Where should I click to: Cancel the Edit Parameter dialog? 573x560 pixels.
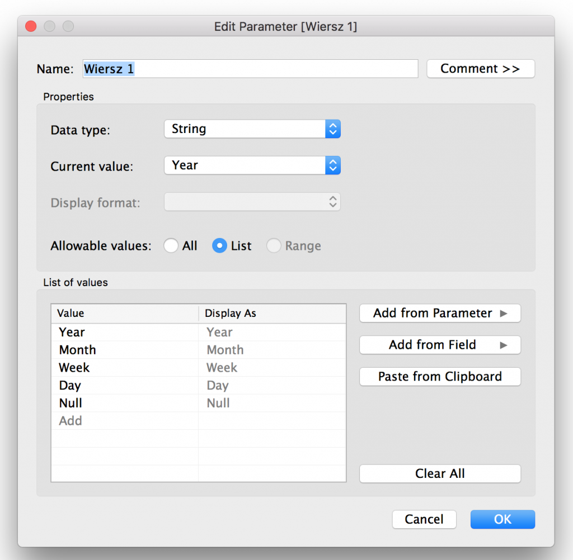pyautogui.click(x=424, y=519)
